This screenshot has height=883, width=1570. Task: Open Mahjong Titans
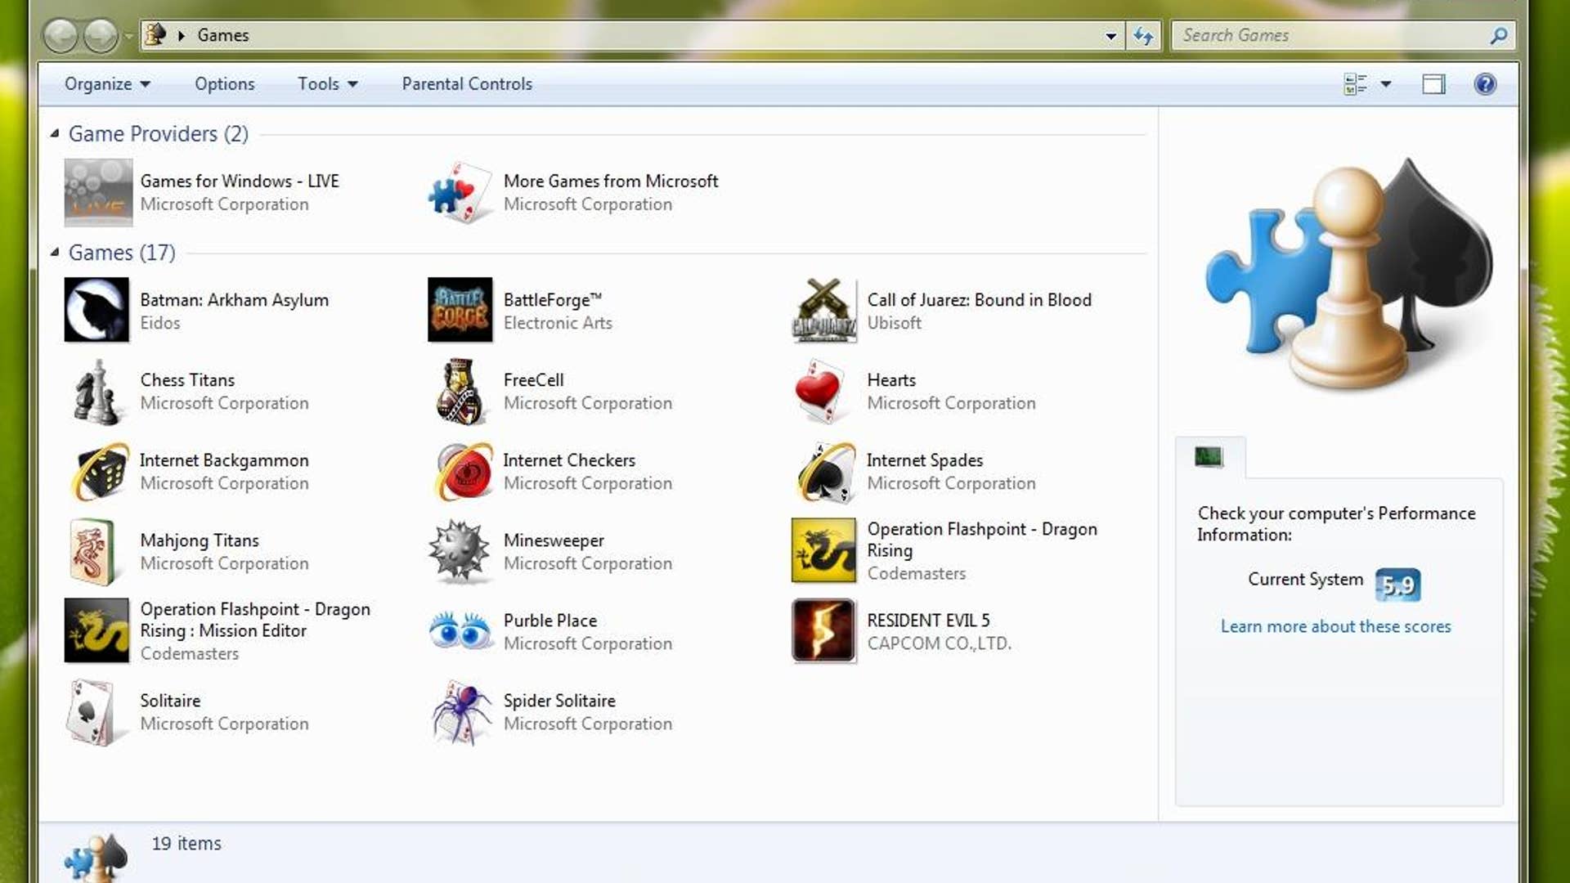[199, 540]
